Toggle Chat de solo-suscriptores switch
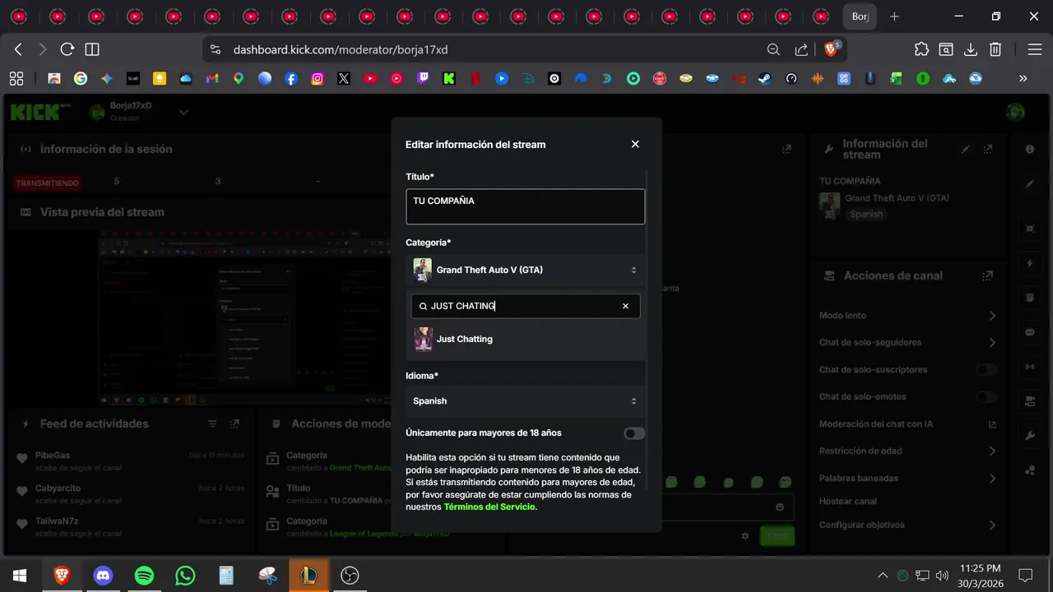Screen dimensions: 1053x592 point(986,370)
